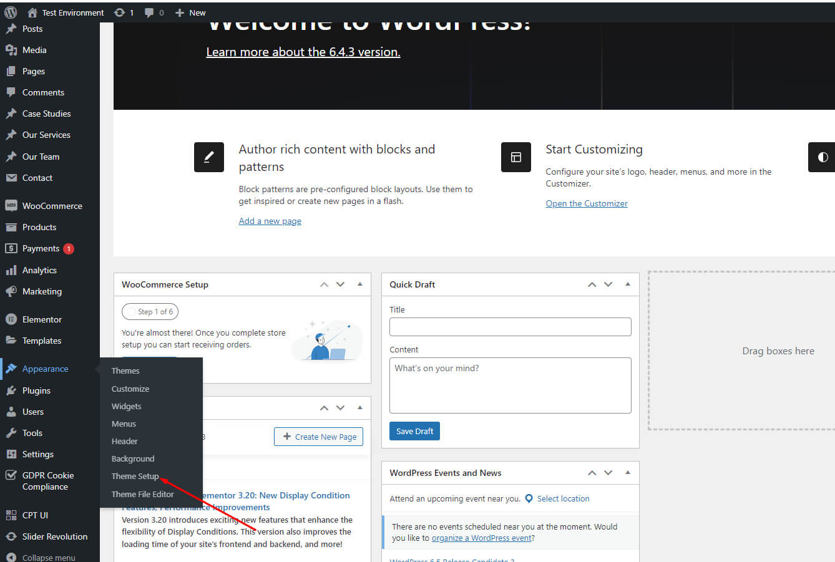Select Themes in the Appearance submenu

click(x=125, y=371)
